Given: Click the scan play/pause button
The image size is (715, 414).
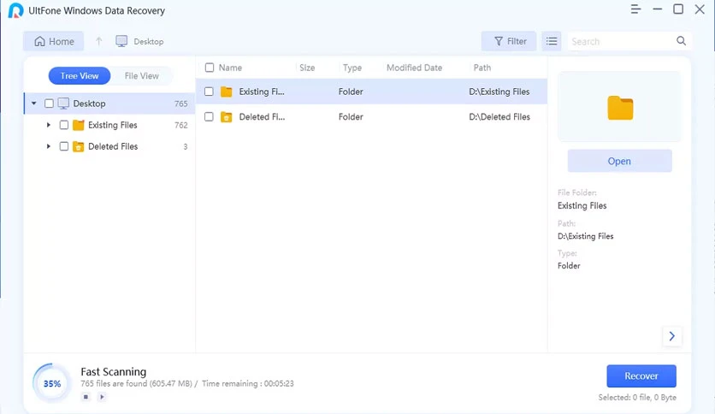Looking at the screenshot, I should pos(102,397).
